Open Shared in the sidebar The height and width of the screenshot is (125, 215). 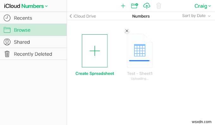coord(33,42)
